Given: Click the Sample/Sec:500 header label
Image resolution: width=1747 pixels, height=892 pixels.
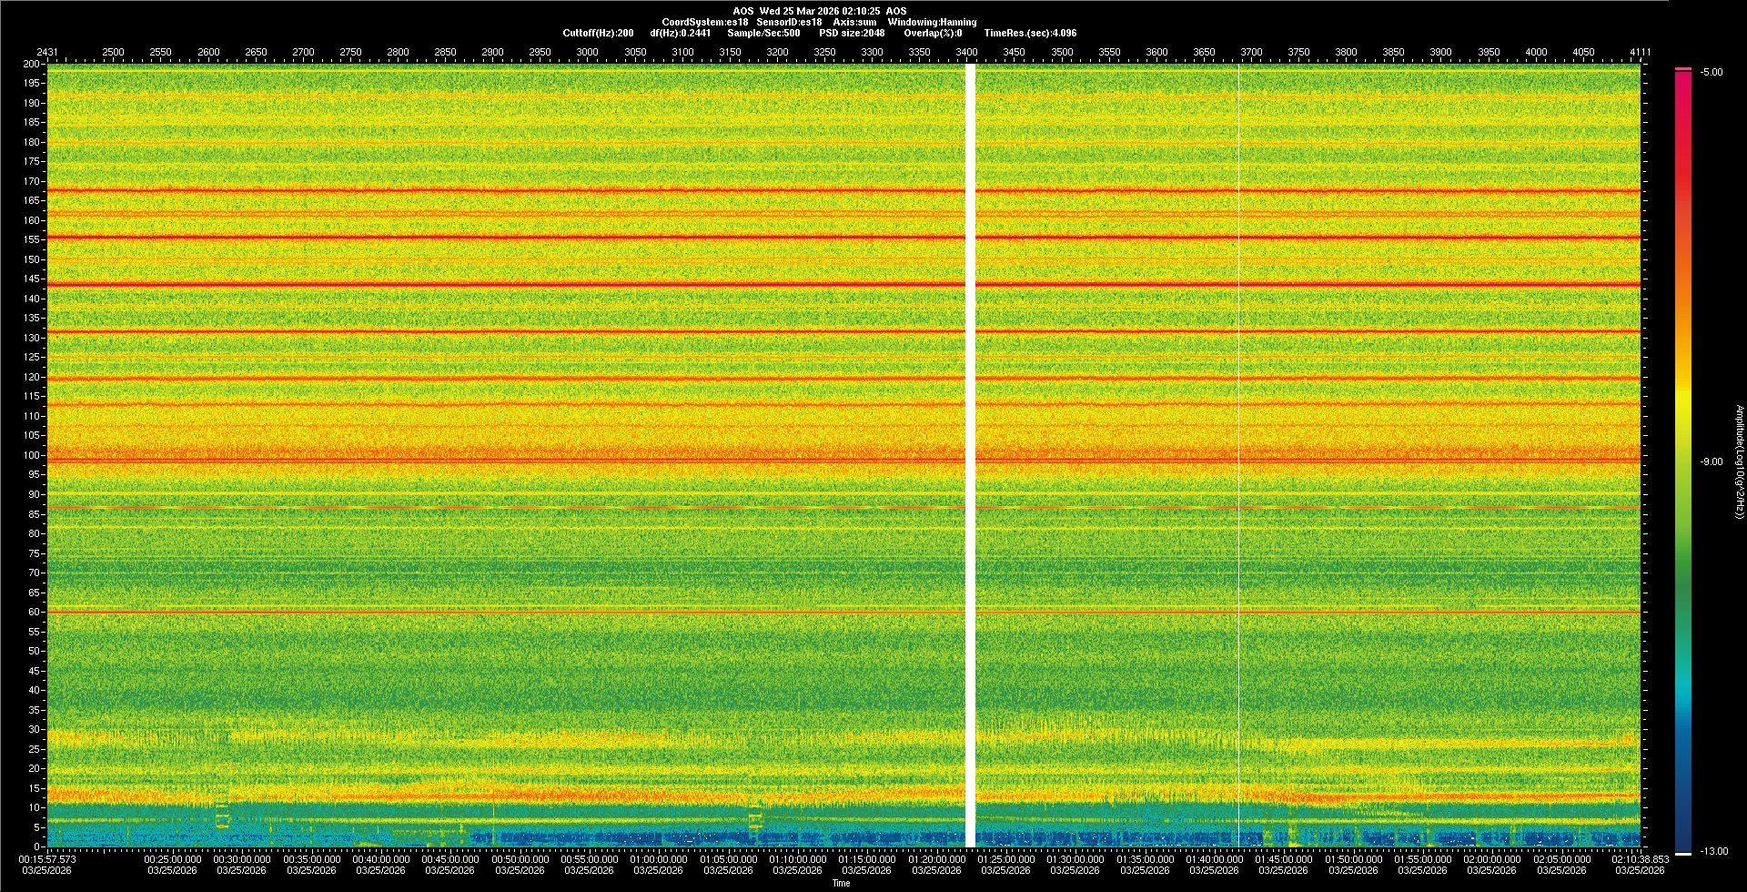Looking at the screenshot, I should (x=763, y=33).
